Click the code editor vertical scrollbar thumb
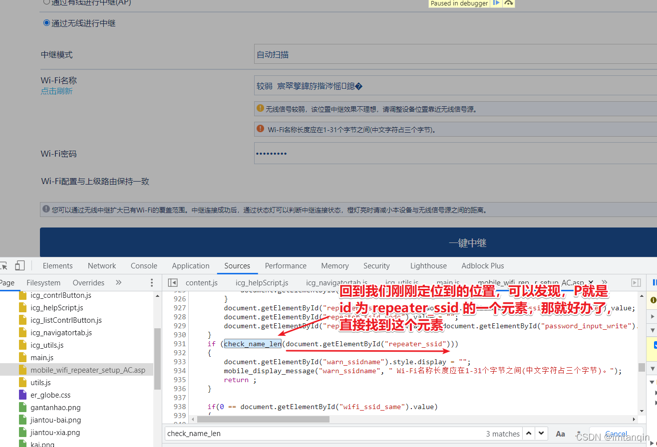This screenshot has width=657, height=447. [642, 367]
